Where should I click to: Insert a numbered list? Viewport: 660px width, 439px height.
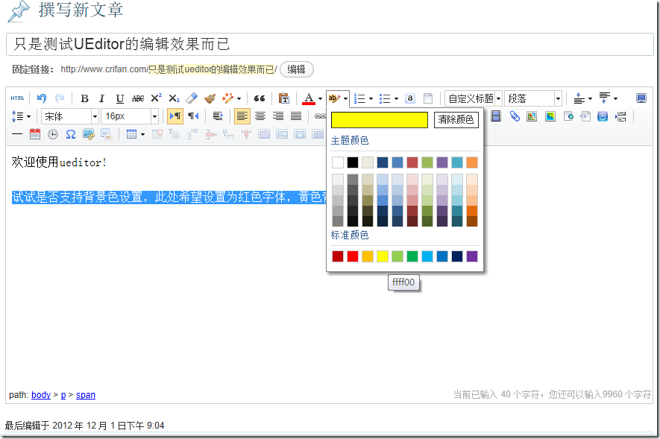pos(359,98)
